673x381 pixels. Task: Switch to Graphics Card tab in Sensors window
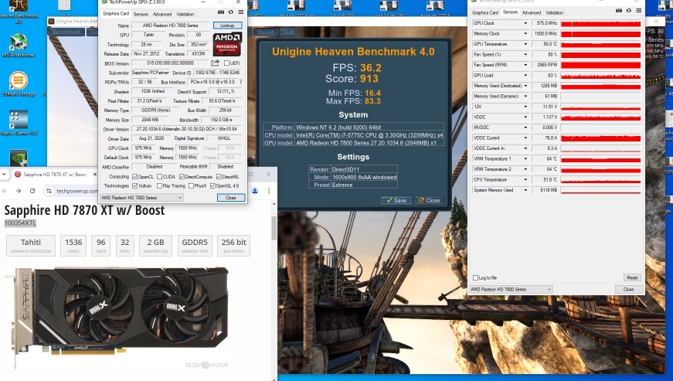tap(485, 12)
